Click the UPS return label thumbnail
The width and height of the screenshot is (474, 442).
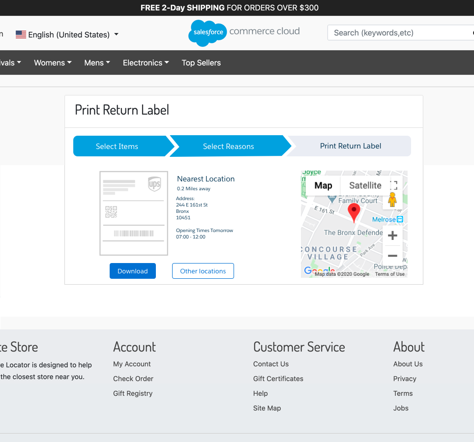pyautogui.click(x=134, y=213)
